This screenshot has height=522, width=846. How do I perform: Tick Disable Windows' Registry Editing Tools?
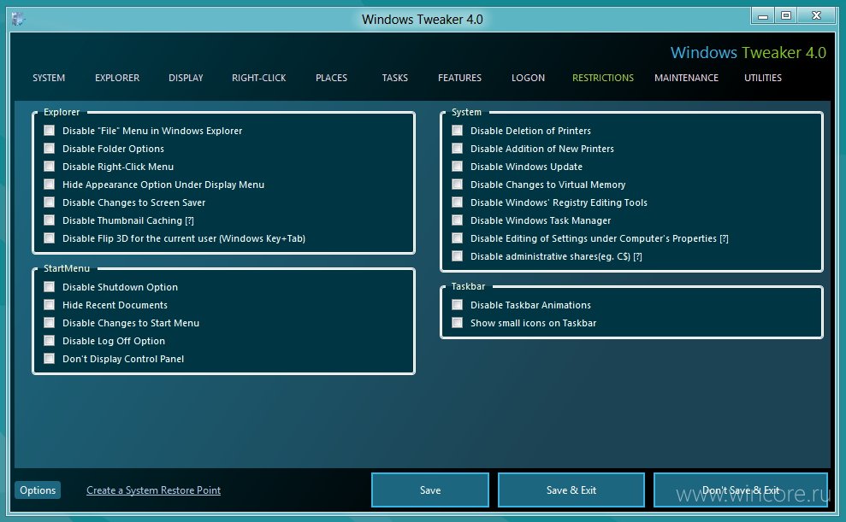pos(457,202)
